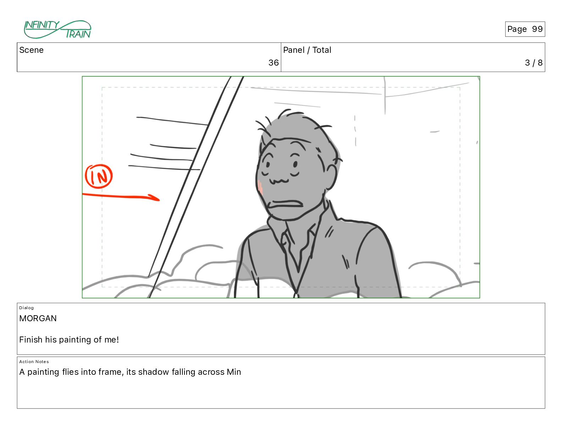
Task: Click the scene number 36
Action: (273, 63)
